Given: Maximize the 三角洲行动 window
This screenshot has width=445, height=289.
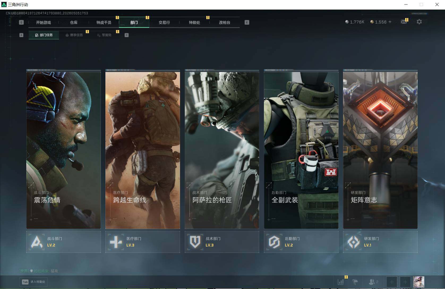Looking at the screenshot, I should click(x=421, y=5).
